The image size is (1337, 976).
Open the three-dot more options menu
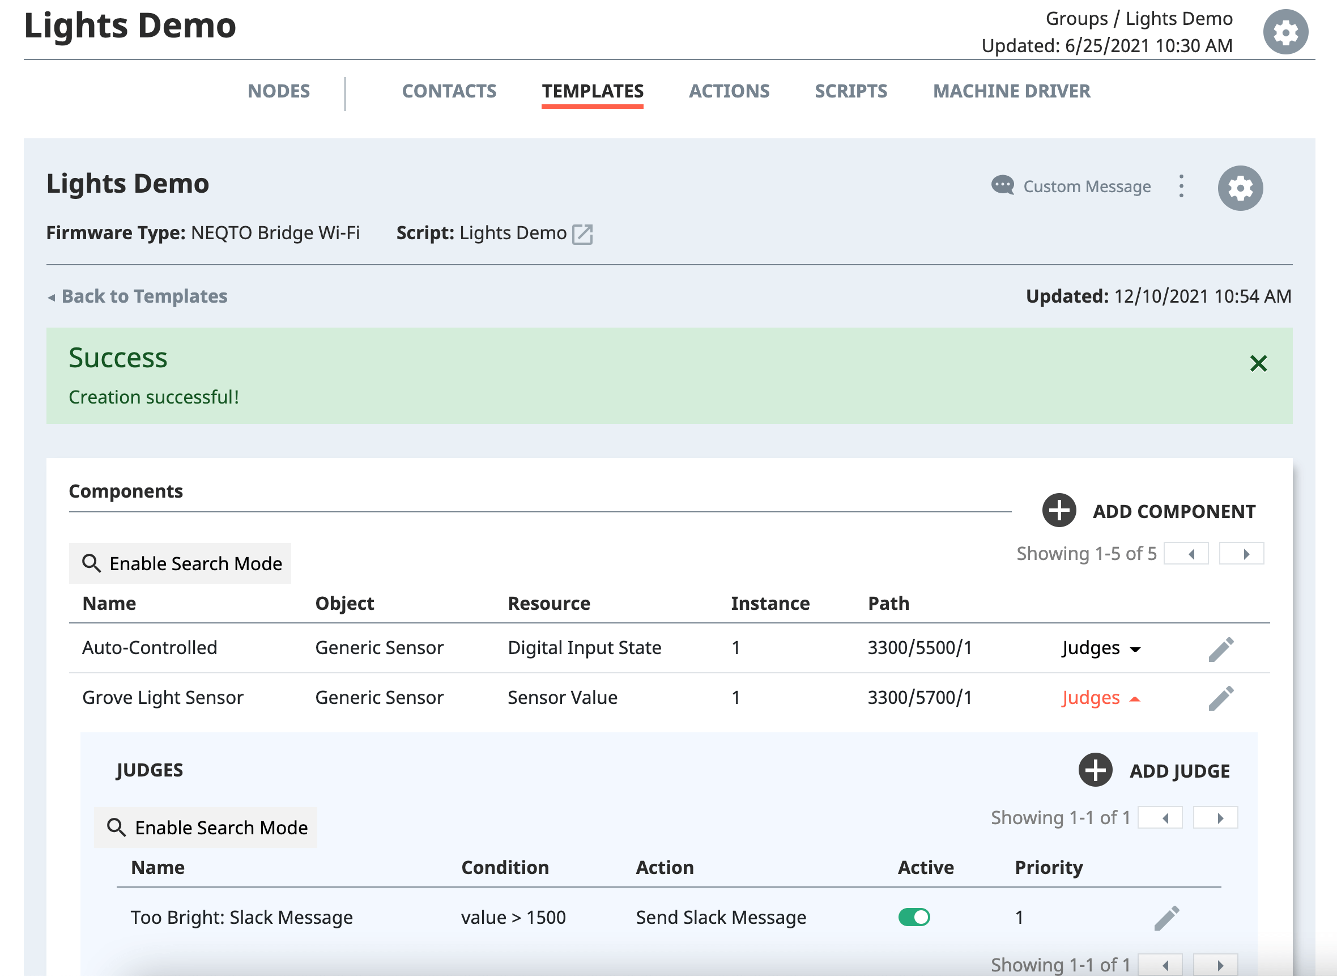click(1181, 186)
